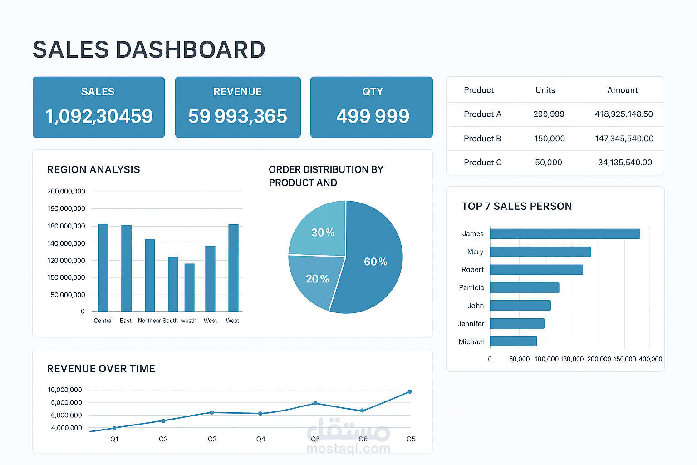Click the Q3 data point on Revenue Over Time
The width and height of the screenshot is (697, 465).
tap(212, 412)
